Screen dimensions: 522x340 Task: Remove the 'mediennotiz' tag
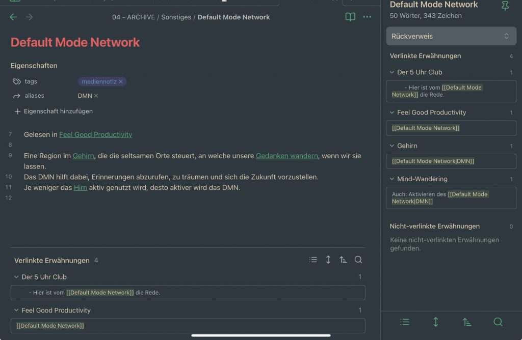121,81
